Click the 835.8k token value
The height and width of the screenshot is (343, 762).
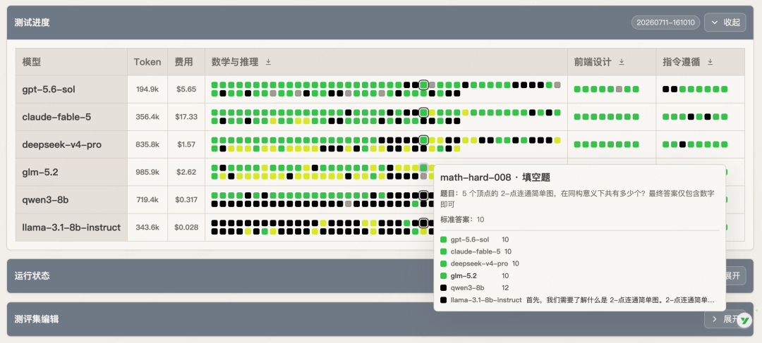tap(147, 144)
